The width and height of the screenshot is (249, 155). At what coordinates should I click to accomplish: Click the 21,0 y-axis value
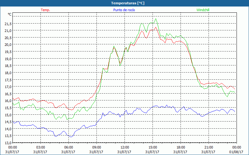pyautogui.click(x=8, y=30)
